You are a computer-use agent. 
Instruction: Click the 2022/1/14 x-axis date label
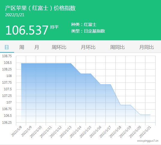tap(75, 132)
